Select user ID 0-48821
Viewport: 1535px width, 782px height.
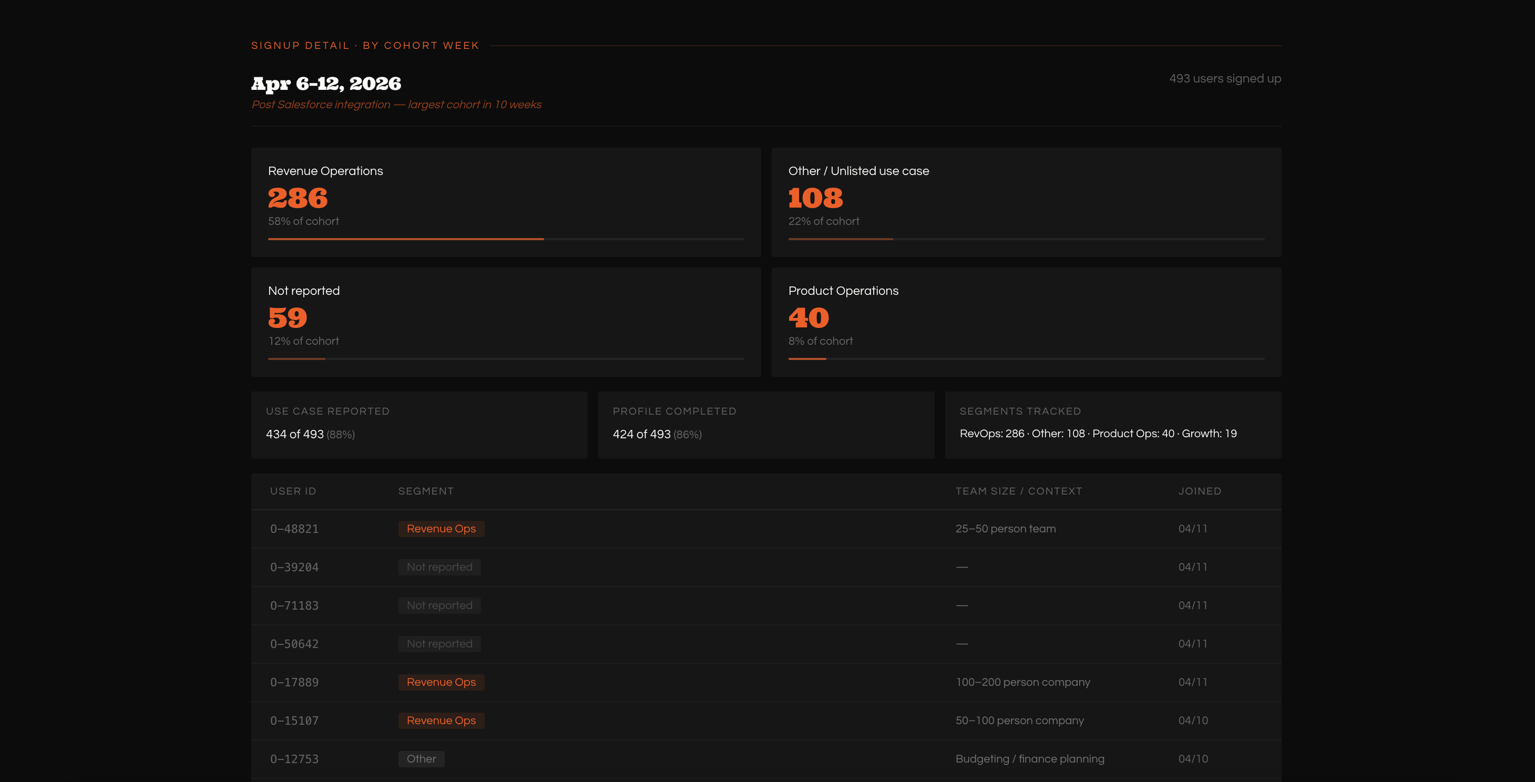click(294, 529)
